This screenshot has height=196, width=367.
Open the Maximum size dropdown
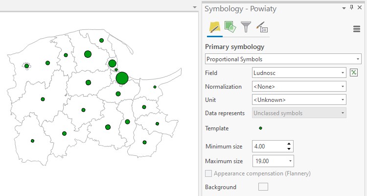pos(291,161)
